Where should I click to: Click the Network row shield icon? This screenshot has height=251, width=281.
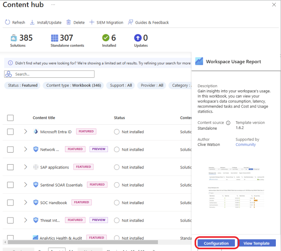tap(36, 149)
